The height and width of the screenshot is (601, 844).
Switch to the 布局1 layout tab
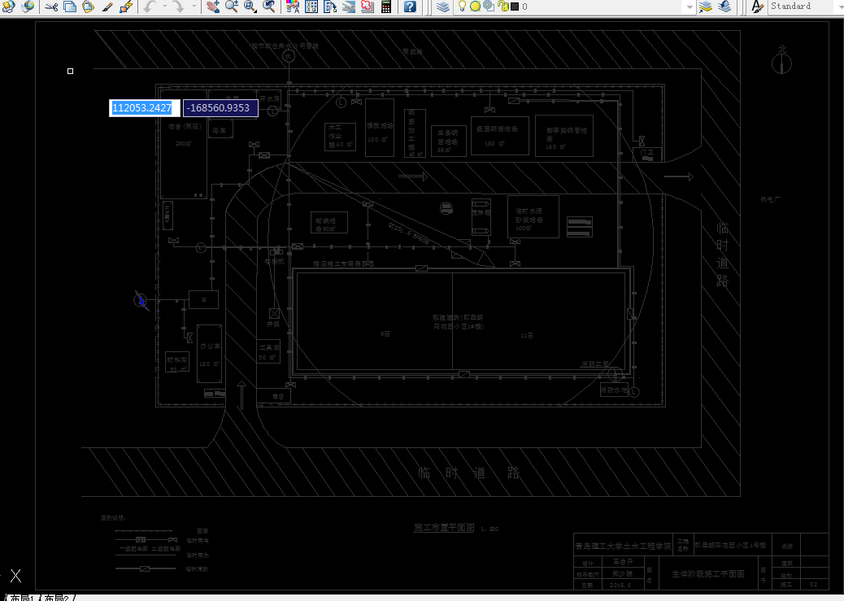(x=21, y=598)
